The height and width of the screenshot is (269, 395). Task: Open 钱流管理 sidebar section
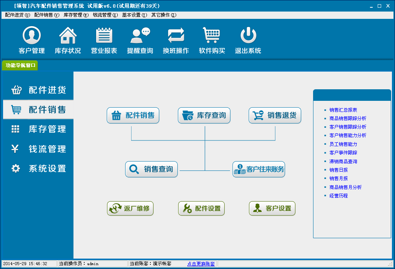(38, 149)
